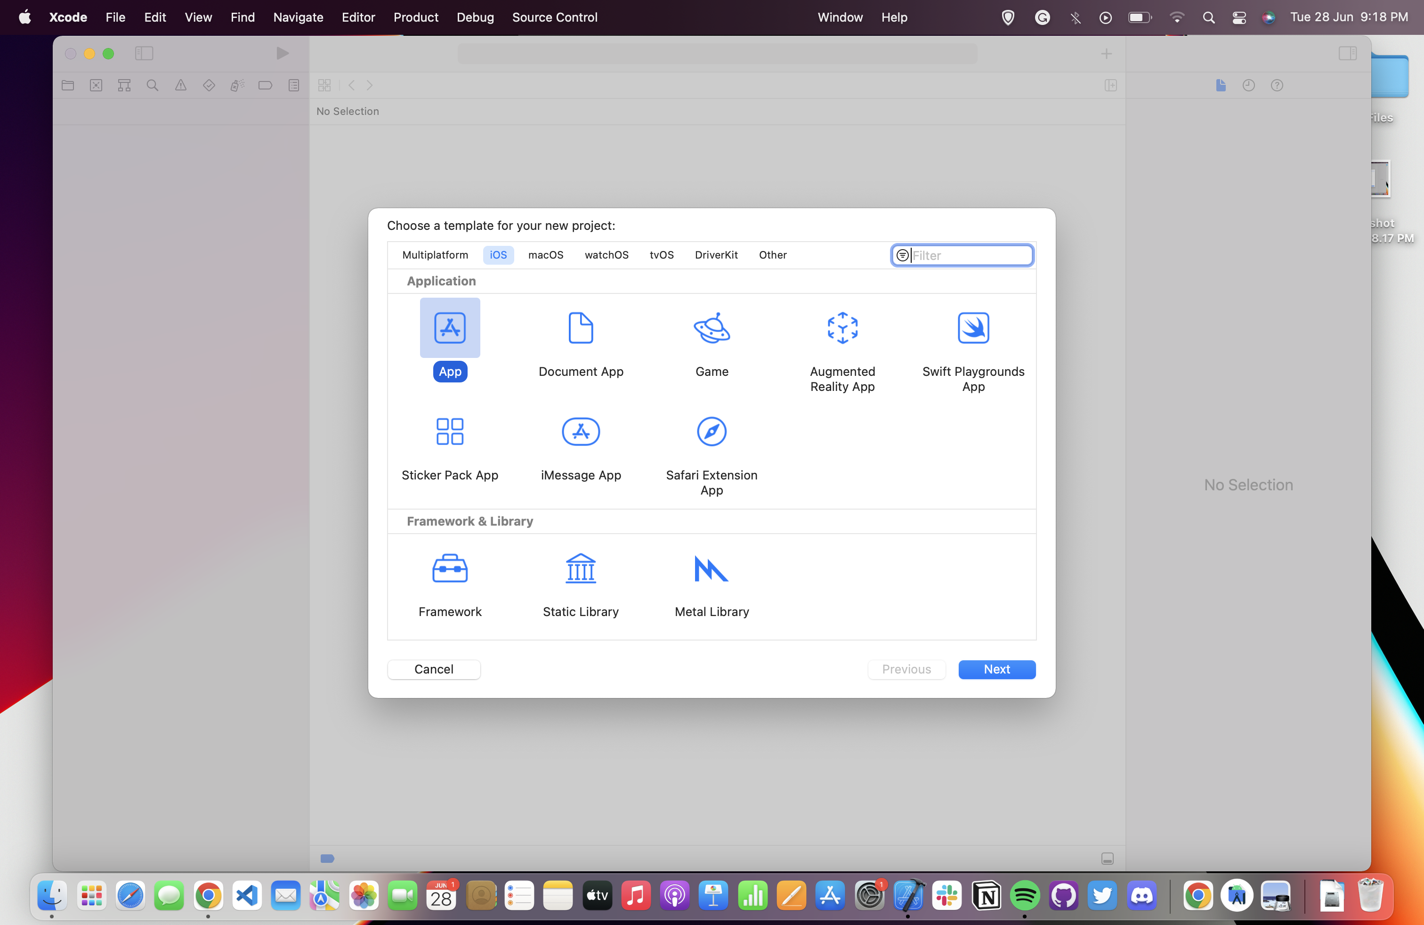Switch to the watchOS tab

coord(606,254)
